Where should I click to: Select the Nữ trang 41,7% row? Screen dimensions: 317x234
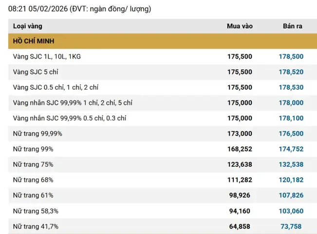tap(163, 226)
